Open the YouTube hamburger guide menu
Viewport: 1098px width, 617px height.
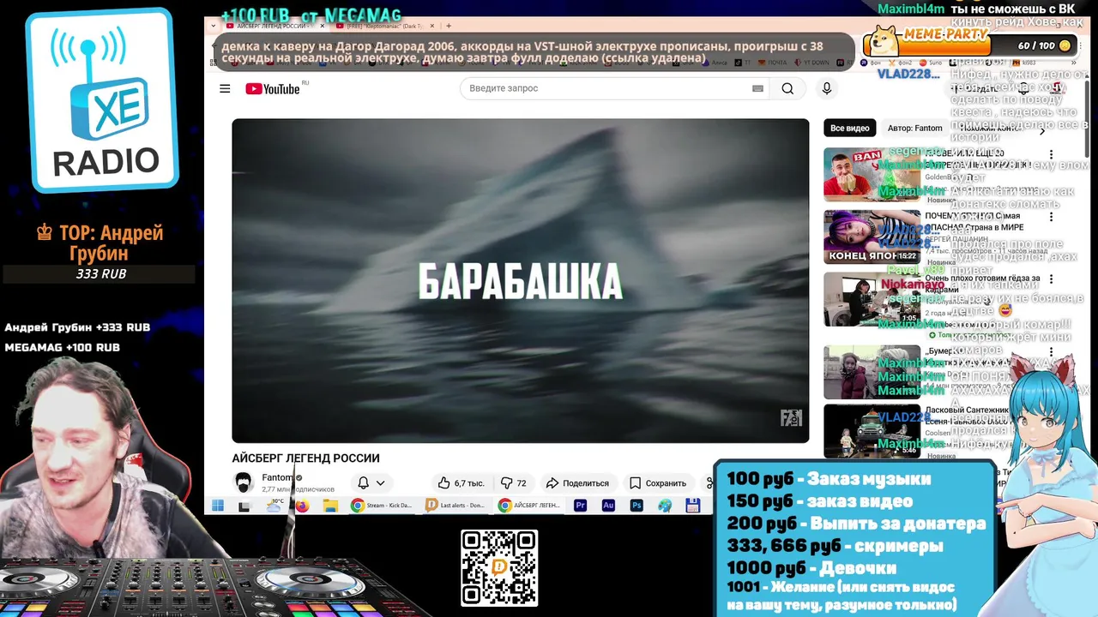(x=225, y=88)
